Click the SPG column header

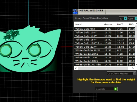(131, 24)
